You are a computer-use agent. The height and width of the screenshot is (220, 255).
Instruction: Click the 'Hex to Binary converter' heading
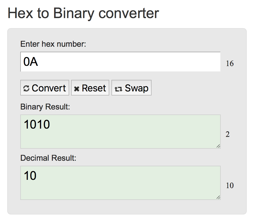(x=83, y=13)
